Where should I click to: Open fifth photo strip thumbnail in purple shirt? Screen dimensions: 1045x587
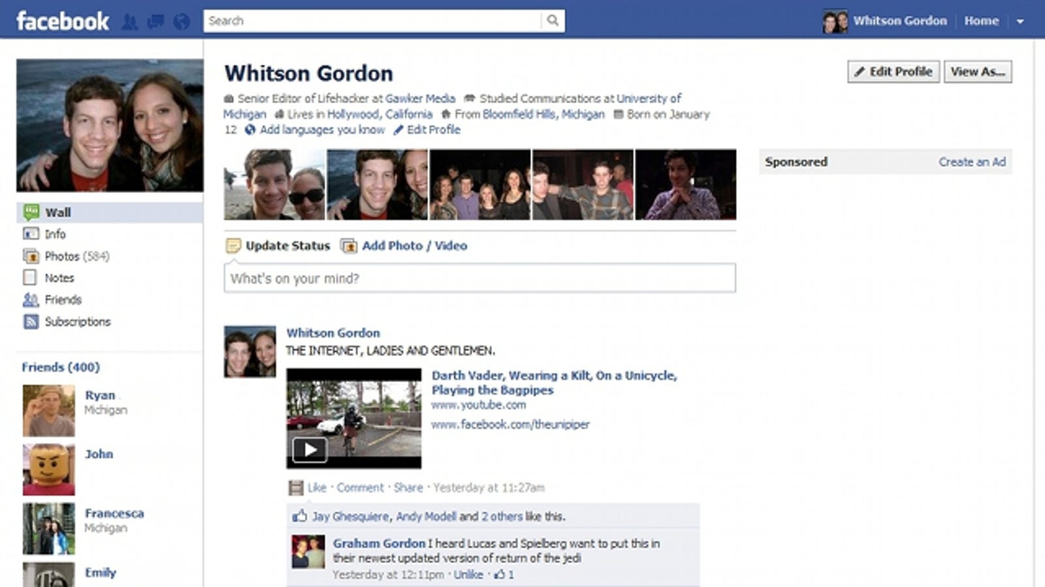pyautogui.click(x=686, y=185)
